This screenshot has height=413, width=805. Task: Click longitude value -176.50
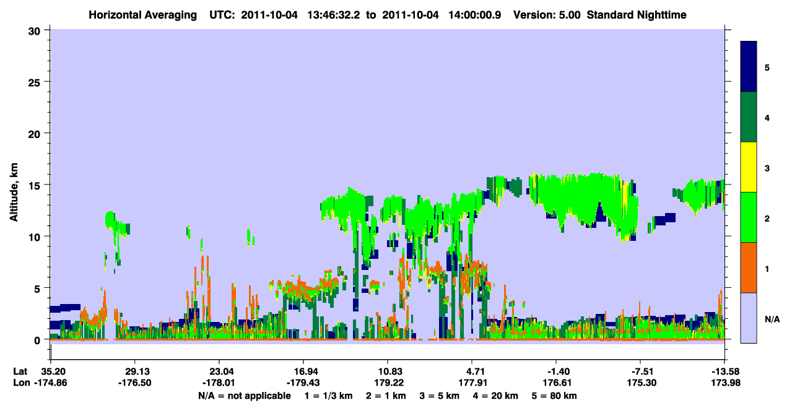pos(135,383)
